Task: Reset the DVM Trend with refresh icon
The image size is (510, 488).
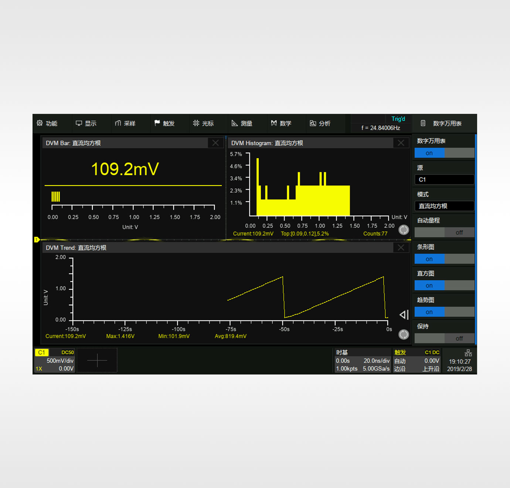Action: [x=404, y=335]
